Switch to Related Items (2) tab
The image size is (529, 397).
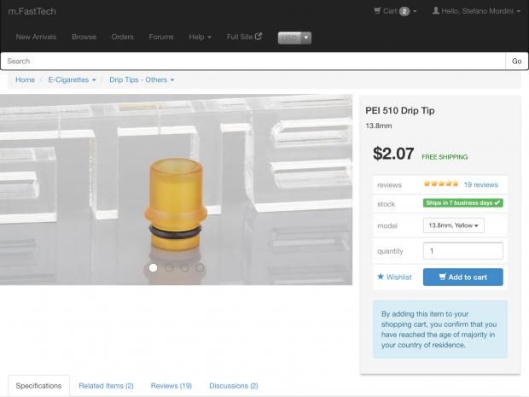pos(107,386)
